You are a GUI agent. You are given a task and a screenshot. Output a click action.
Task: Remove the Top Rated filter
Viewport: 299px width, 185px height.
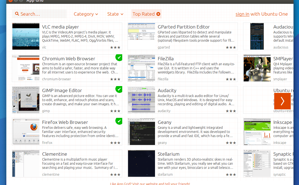[158, 14]
